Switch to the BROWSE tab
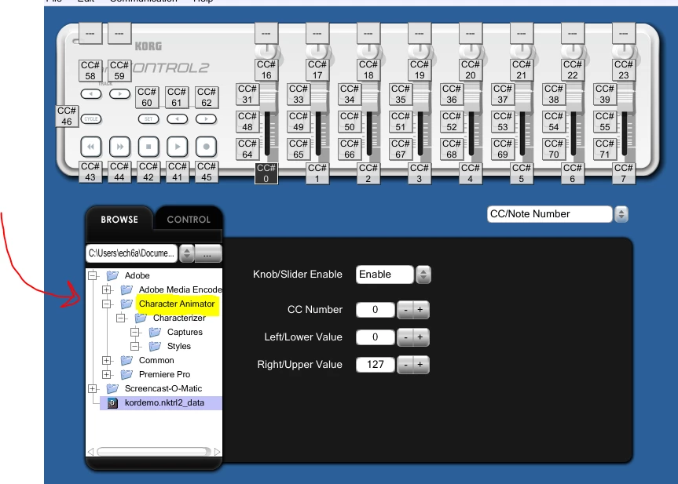Viewport: 678px width, 484px height. pyautogui.click(x=119, y=220)
